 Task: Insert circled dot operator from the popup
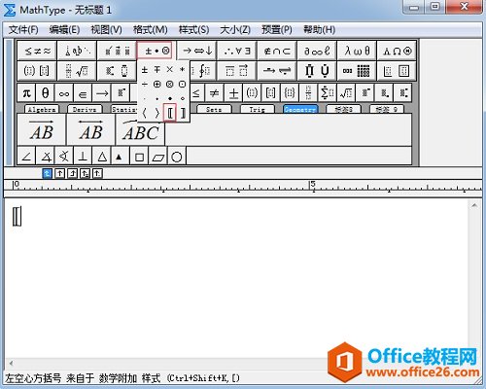pyautogui.click(x=183, y=85)
